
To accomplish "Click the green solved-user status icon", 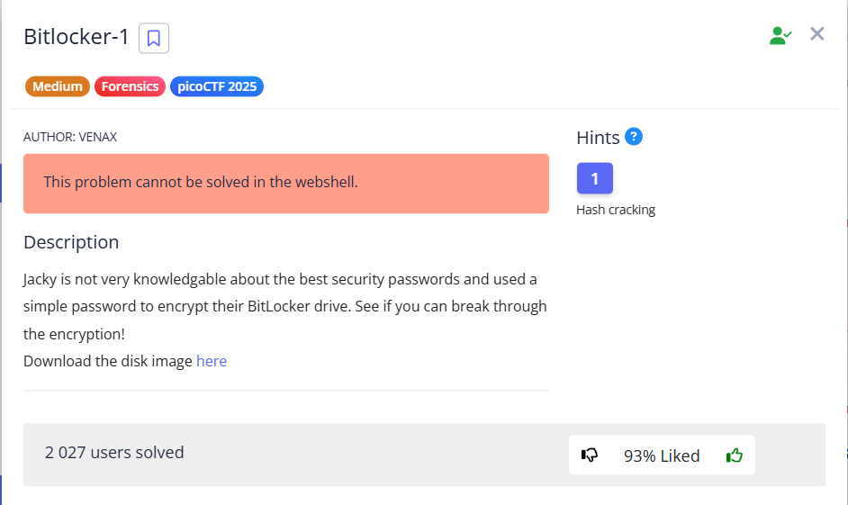I will pyautogui.click(x=780, y=36).
